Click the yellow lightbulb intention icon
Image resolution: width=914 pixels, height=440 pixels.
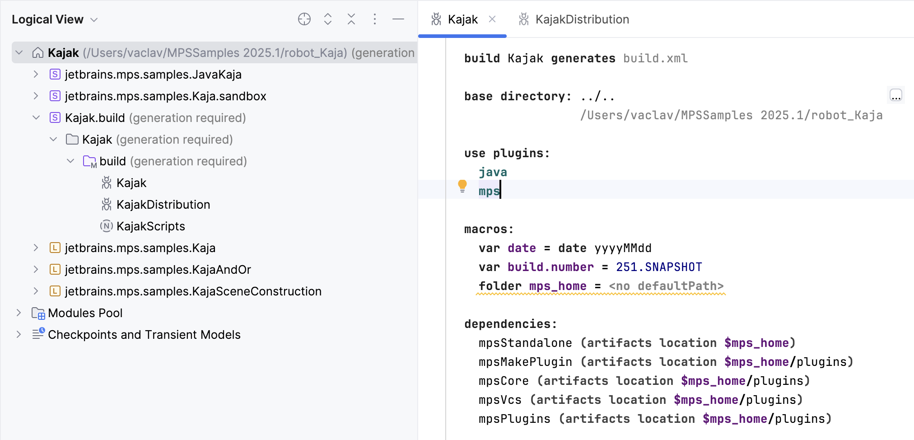[462, 186]
